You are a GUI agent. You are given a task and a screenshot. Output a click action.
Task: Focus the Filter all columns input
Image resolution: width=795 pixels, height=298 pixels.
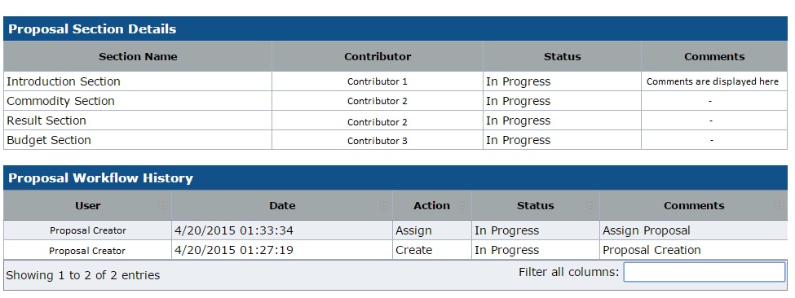click(704, 272)
